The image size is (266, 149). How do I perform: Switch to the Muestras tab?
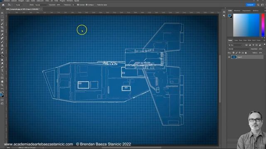[237, 11]
